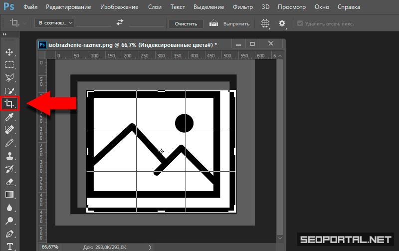Screen dimensions: 399x251
Task: Expand the crop settings gear menu
Action: (x=282, y=23)
